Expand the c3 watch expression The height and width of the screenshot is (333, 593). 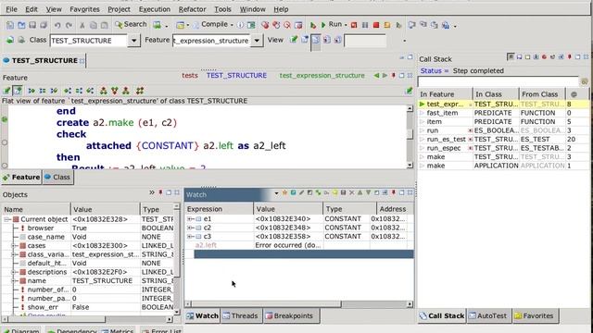190,237
